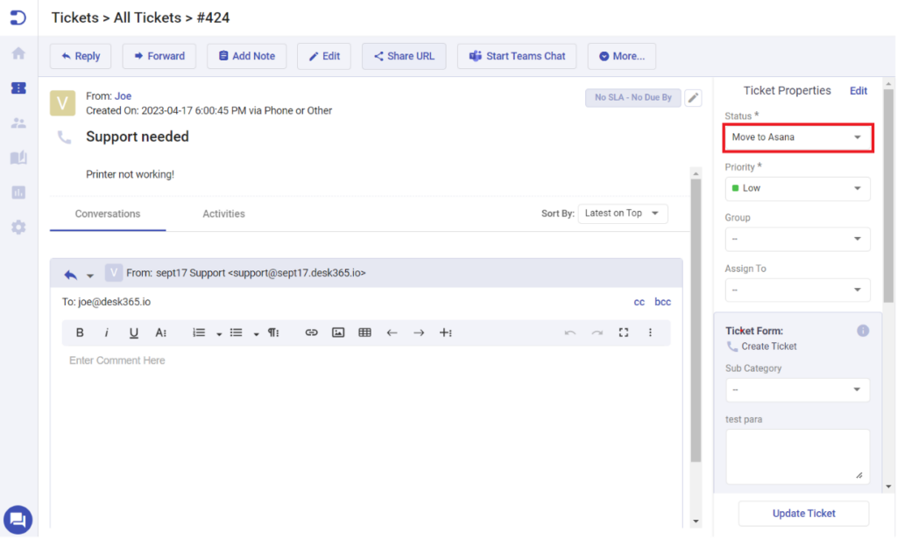The height and width of the screenshot is (546, 897).
Task: Open the Home icon in sidebar
Action: pos(18,53)
